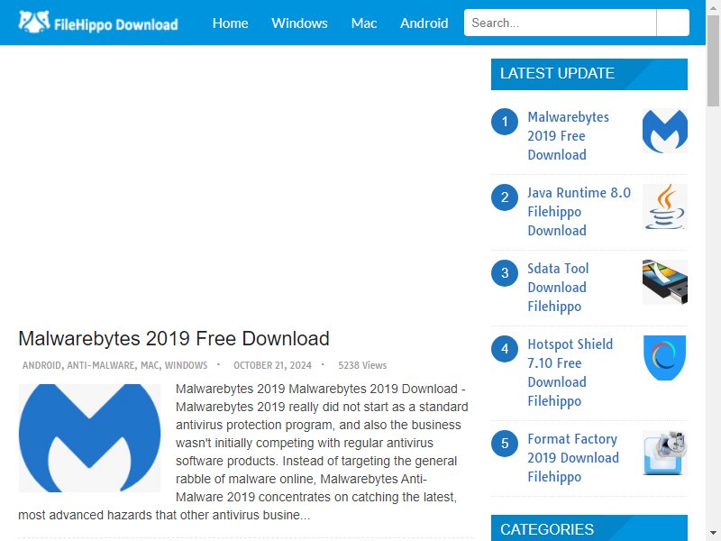This screenshot has width=721, height=541.
Task: Focus the Search input field
Action: 560,23
